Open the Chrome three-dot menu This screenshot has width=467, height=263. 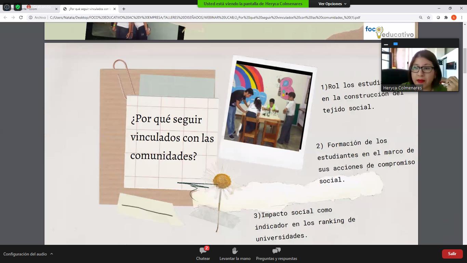point(462,17)
